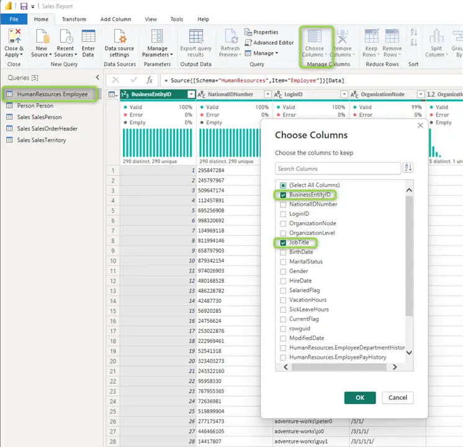Image resolution: width=463 pixels, height=447 pixels.
Task: Click Export query results icon
Action: [196, 36]
